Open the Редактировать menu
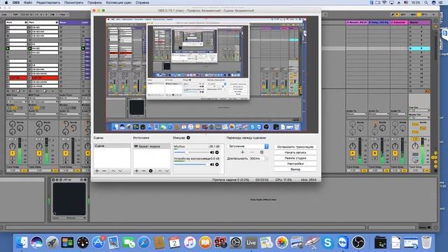 point(48,3)
